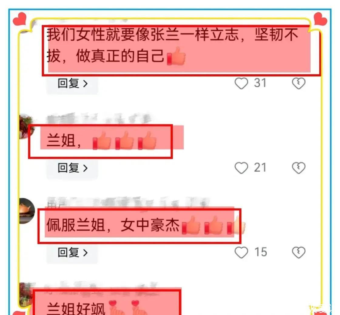340x315 pixels.
Task: Tap broken heart on 女中豪杰 comment
Action: [x=298, y=253]
